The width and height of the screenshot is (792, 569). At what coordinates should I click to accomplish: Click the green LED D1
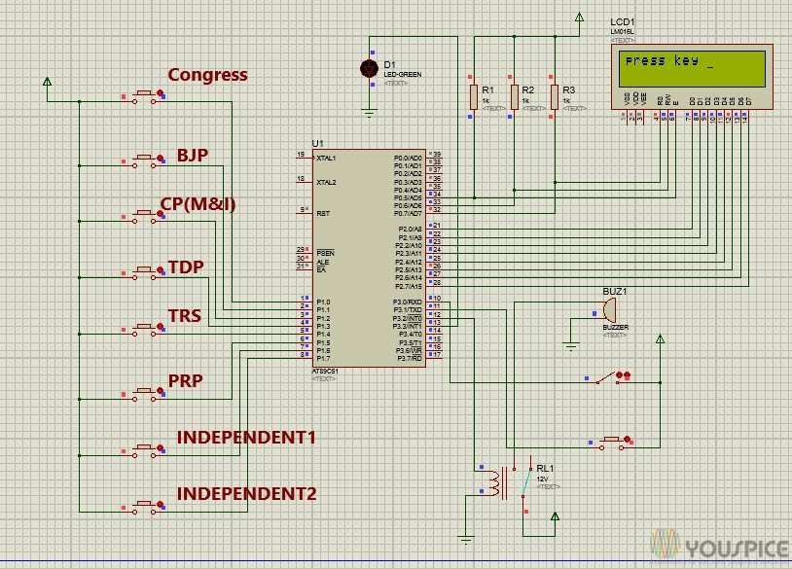tap(370, 68)
